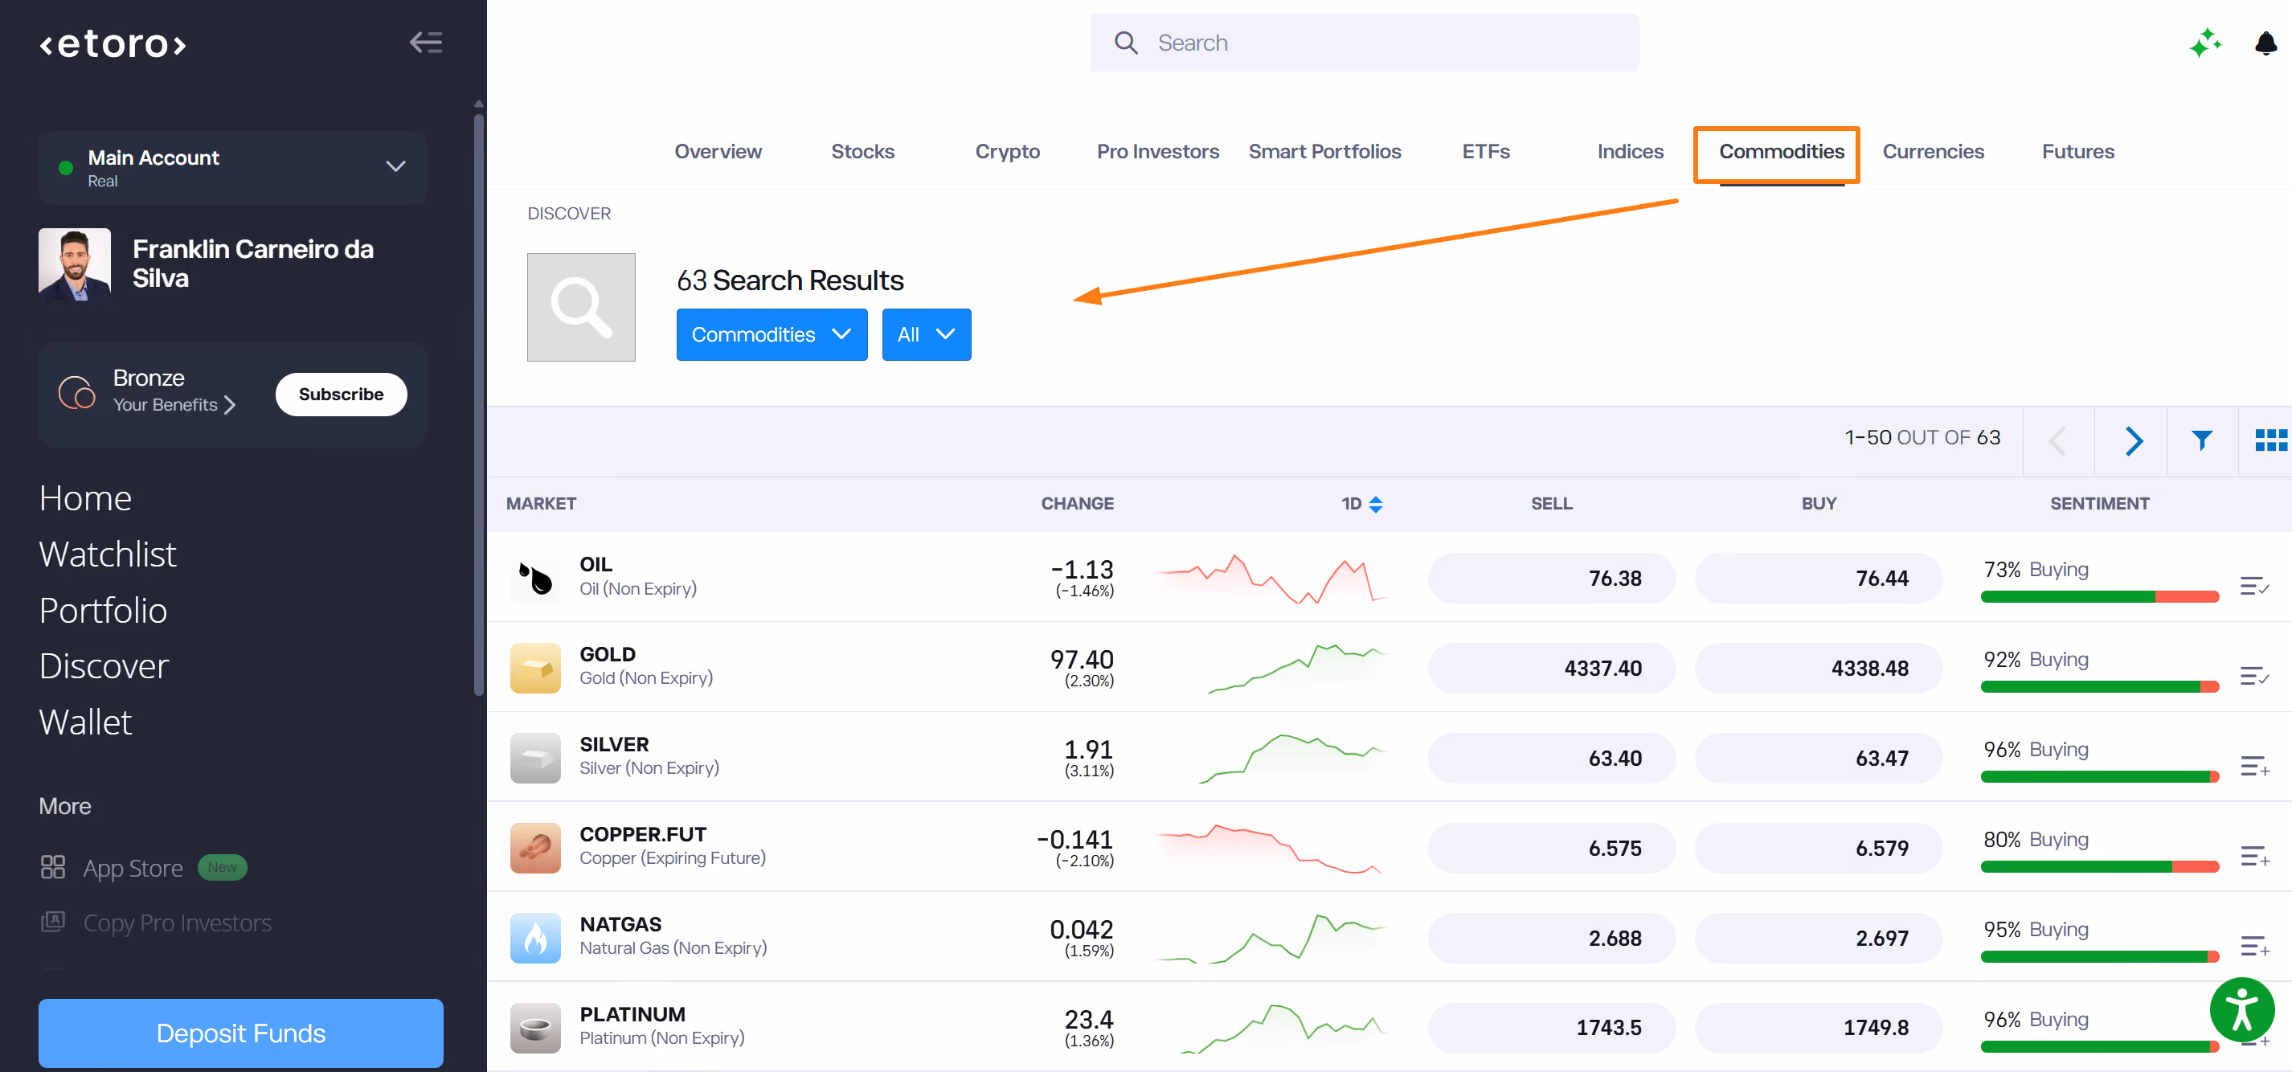Open accessibility options button
The image size is (2292, 1072).
[2242, 1010]
